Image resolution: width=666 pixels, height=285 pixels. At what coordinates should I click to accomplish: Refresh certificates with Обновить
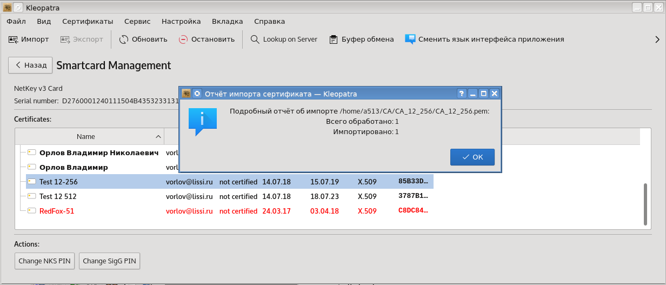coord(143,39)
